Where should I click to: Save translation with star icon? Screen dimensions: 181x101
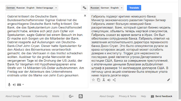click(93, 80)
